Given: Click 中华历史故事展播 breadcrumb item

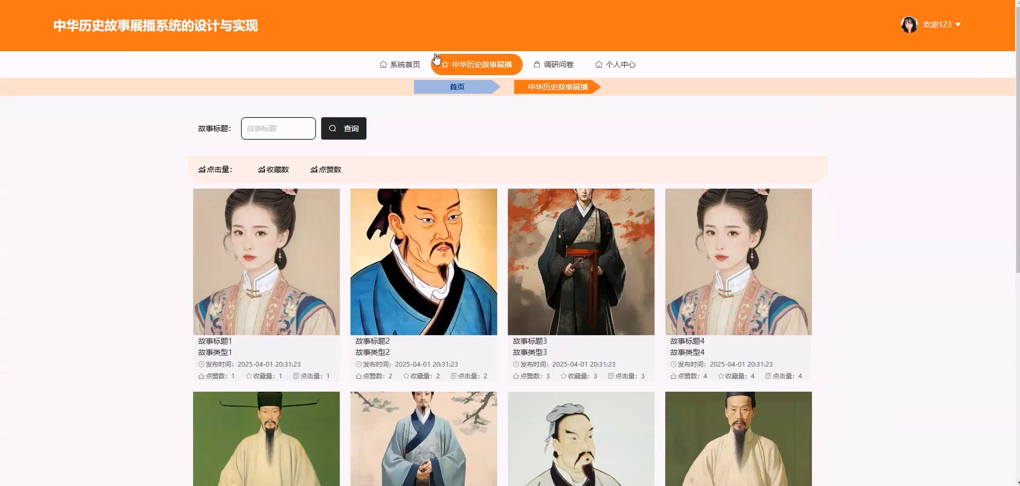Looking at the screenshot, I should (x=557, y=87).
